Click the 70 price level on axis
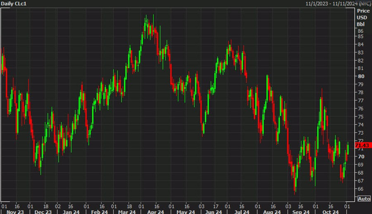 [x=361, y=157]
